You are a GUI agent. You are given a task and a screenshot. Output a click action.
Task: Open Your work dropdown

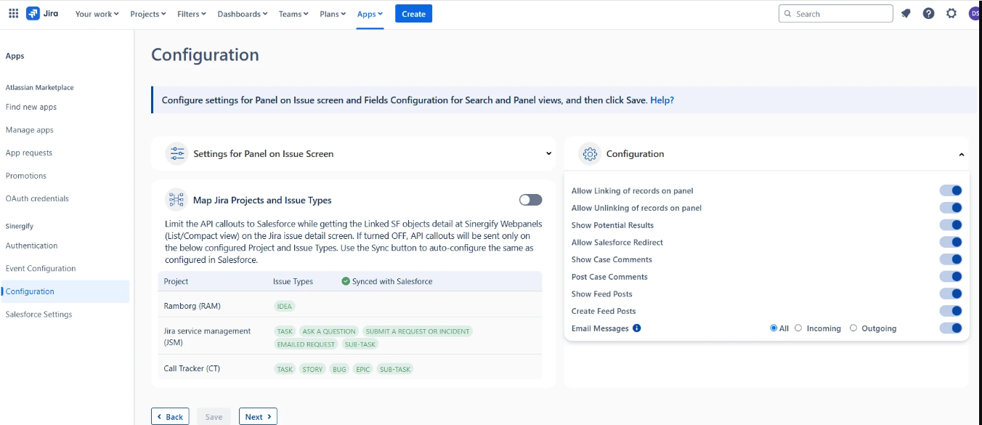[x=97, y=14]
